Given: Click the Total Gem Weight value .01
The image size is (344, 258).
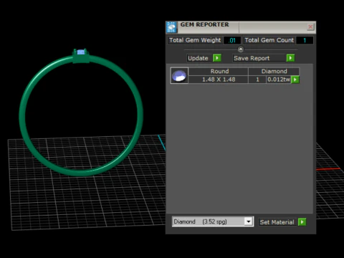Looking at the screenshot, I should pyautogui.click(x=232, y=40).
